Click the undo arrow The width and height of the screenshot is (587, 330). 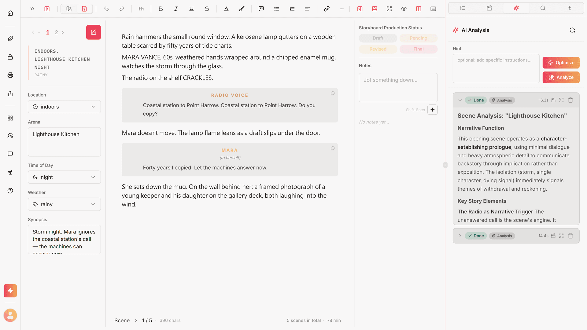106,9
